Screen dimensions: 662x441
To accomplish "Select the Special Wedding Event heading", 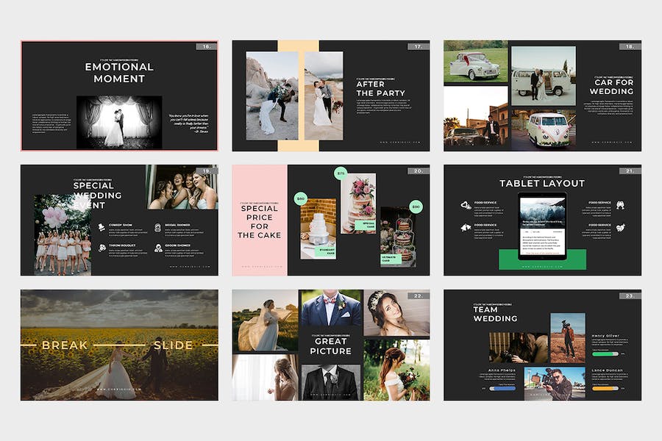I will click(x=97, y=196).
